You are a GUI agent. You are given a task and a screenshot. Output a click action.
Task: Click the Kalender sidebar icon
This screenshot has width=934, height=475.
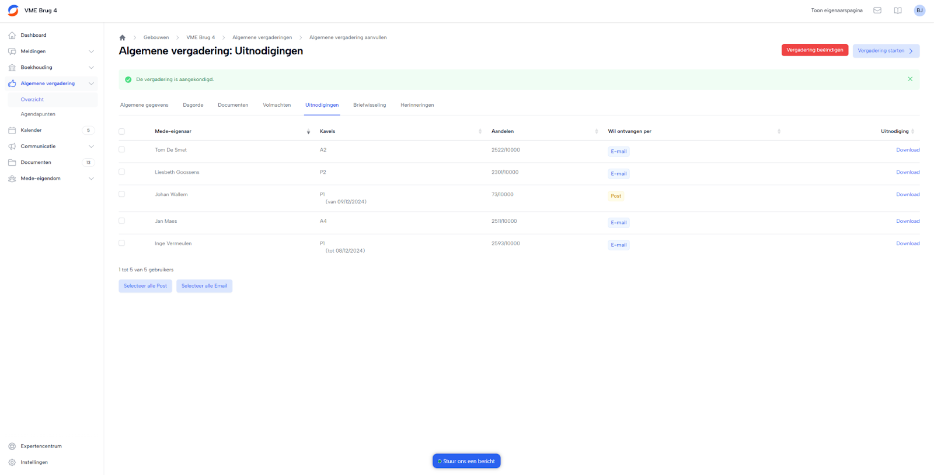[x=12, y=131]
